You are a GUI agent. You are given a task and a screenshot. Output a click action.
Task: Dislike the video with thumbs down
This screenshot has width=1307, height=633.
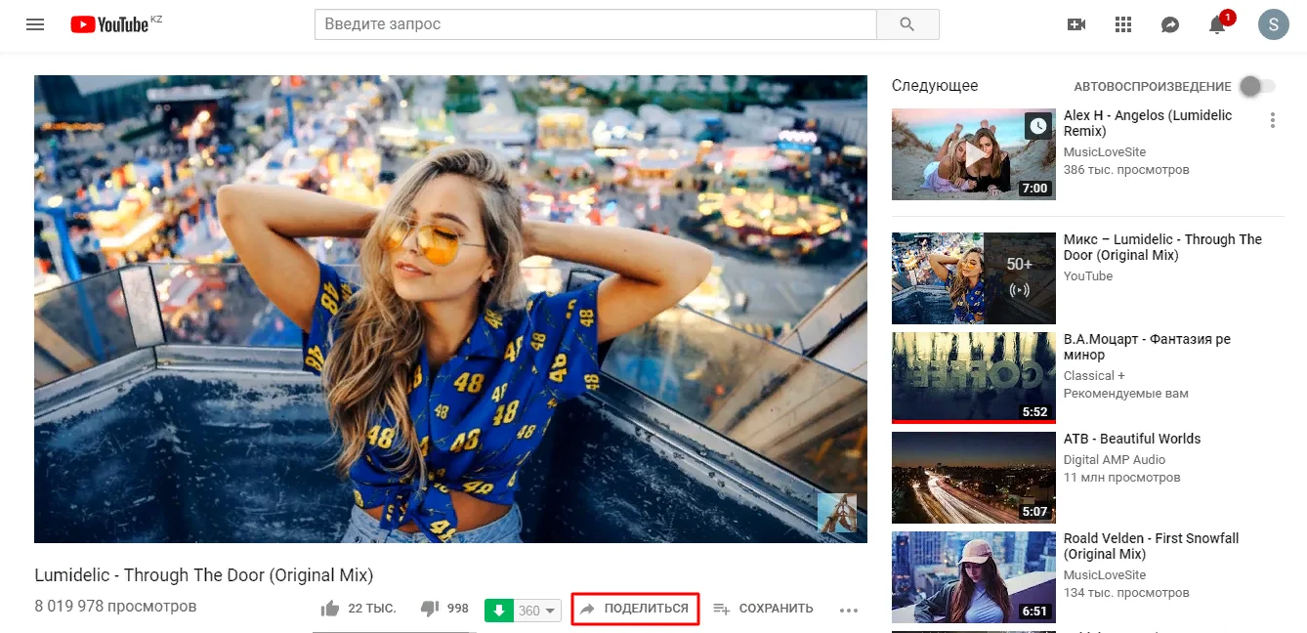(429, 609)
